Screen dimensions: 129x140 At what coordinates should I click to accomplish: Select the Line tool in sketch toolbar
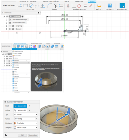[x=20, y=6]
